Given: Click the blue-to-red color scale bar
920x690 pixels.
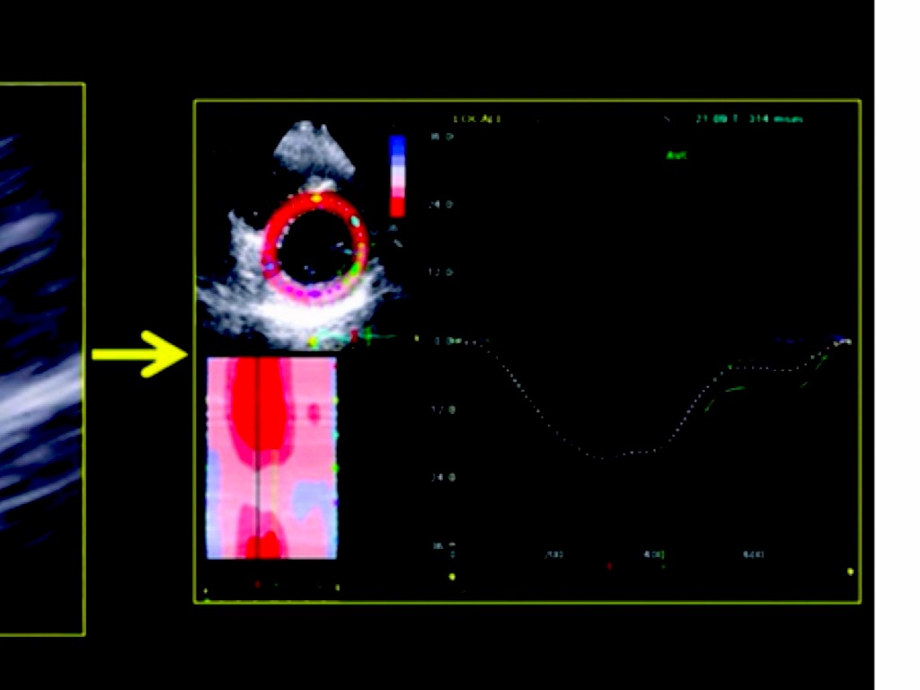Looking at the screenshot, I should point(397,176).
